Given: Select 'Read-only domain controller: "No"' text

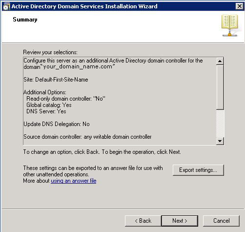Looking at the screenshot, I should 66,99.
